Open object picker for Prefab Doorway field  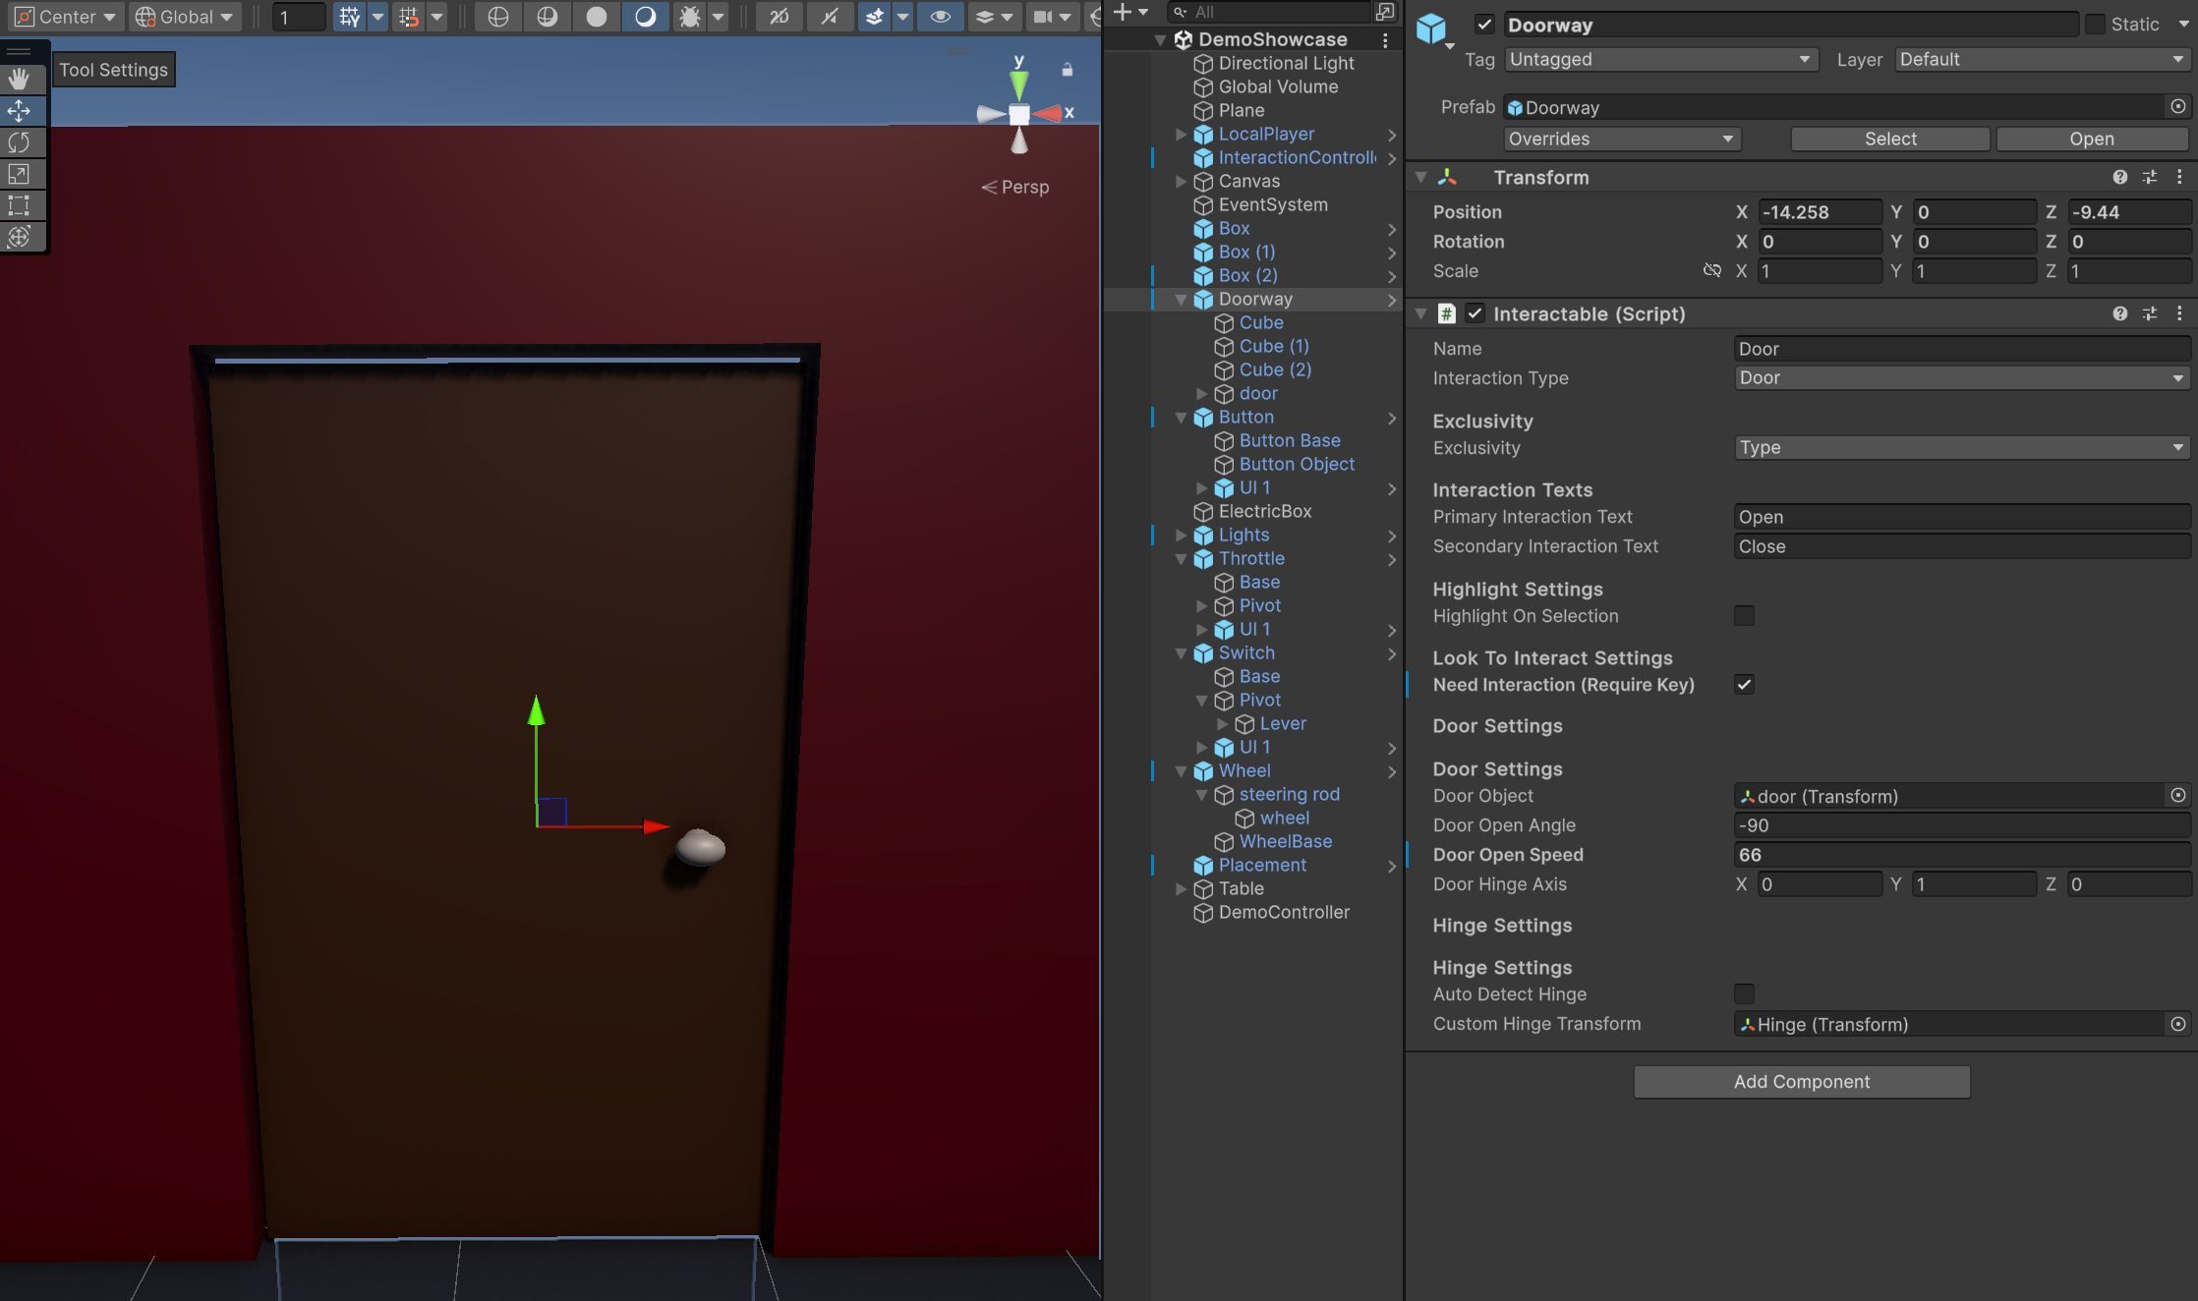pos(2178,106)
